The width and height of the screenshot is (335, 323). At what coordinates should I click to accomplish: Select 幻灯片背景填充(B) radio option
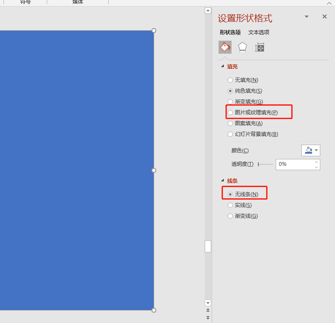click(x=253, y=134)
